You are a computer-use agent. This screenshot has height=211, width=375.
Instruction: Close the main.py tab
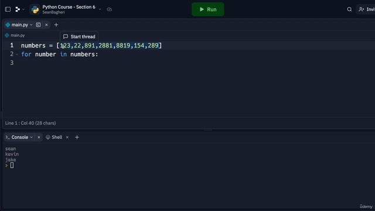point(46,25)
